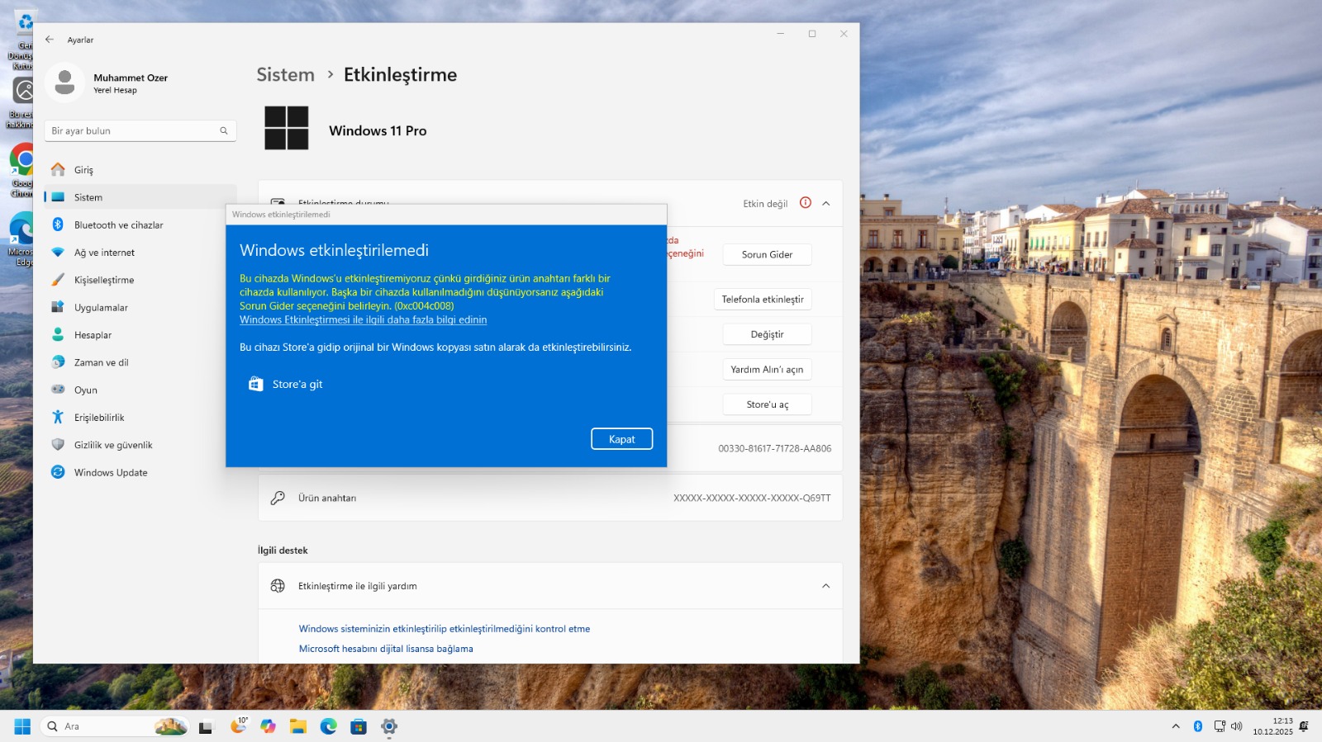Click the Settings gear on the taskbar
This screenshot has height=742, width=1322.
389,726
